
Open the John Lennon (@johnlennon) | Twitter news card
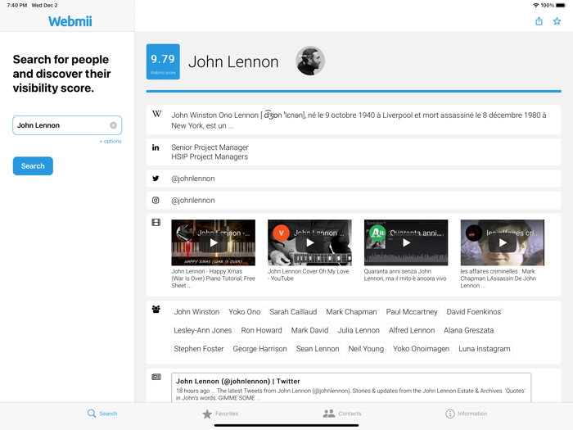[x=351, y=388]
